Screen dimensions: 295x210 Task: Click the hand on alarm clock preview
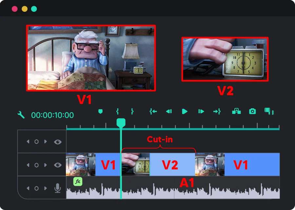pos(225,59)
